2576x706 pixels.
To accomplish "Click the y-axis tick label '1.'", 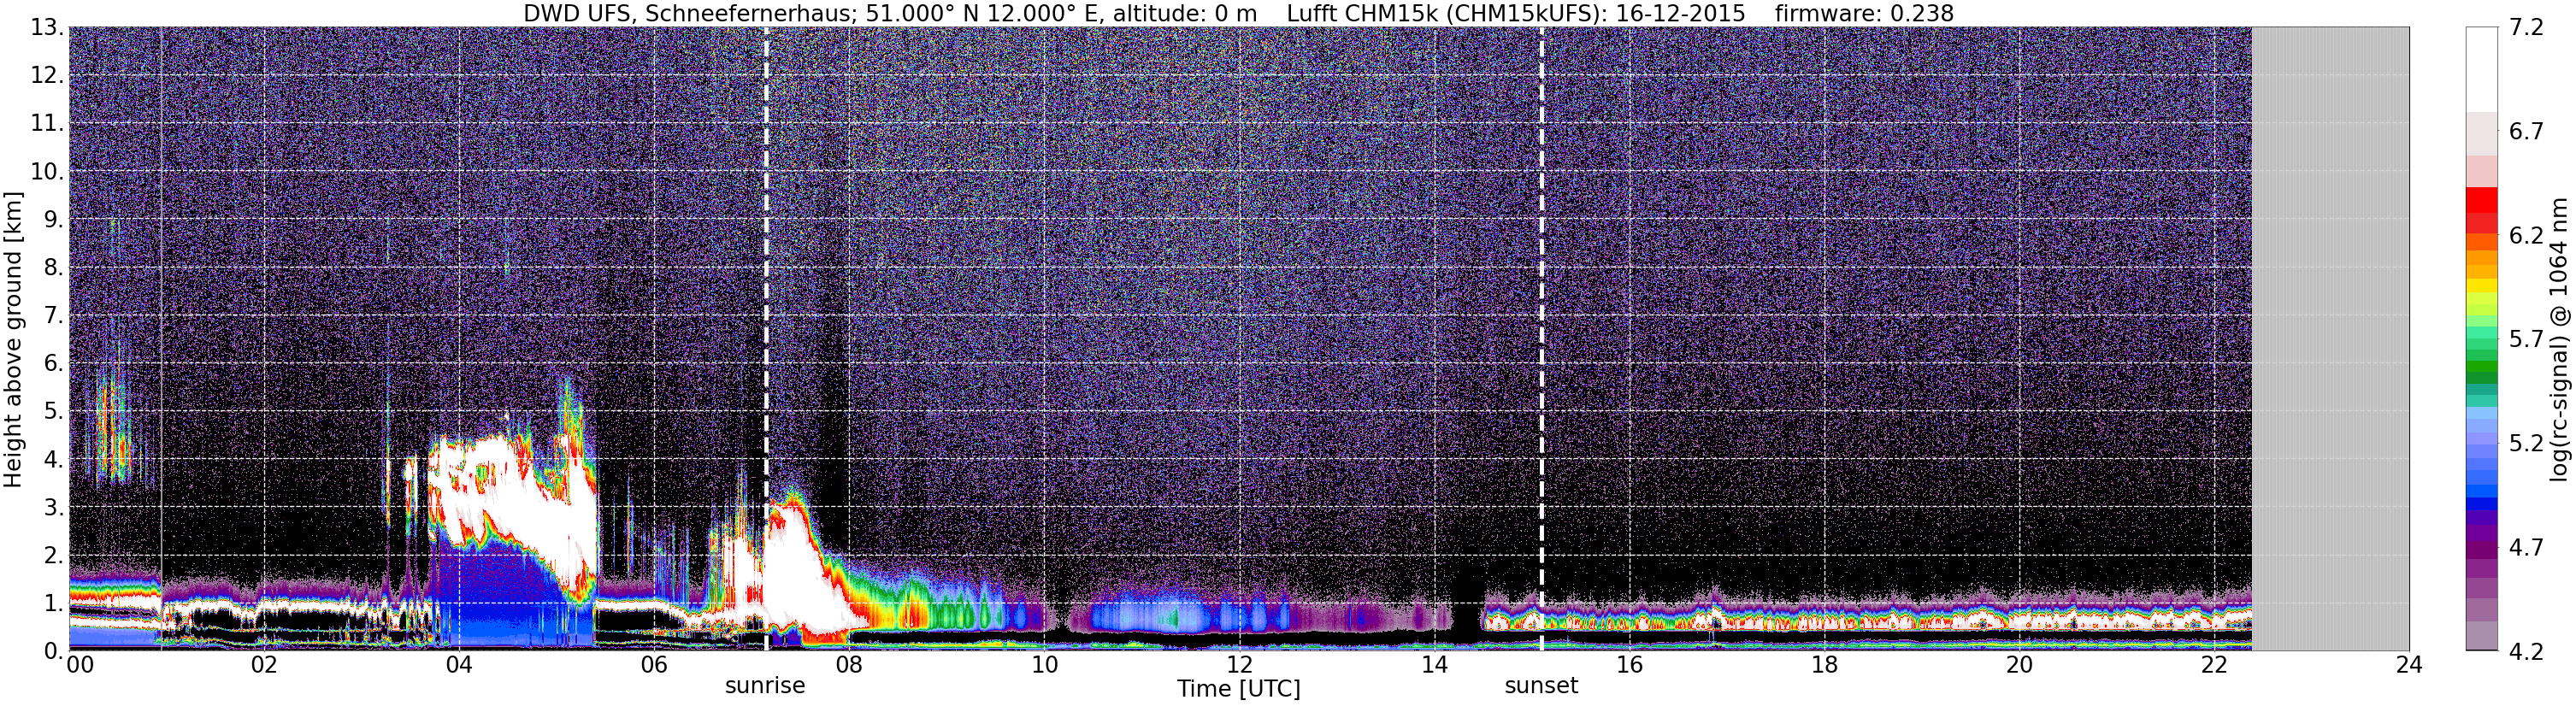I will click(53, 603).
